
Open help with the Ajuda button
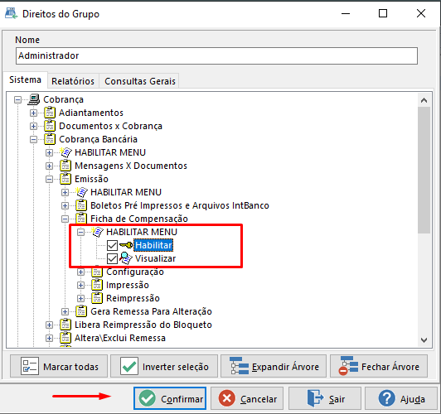click(401, 398)
